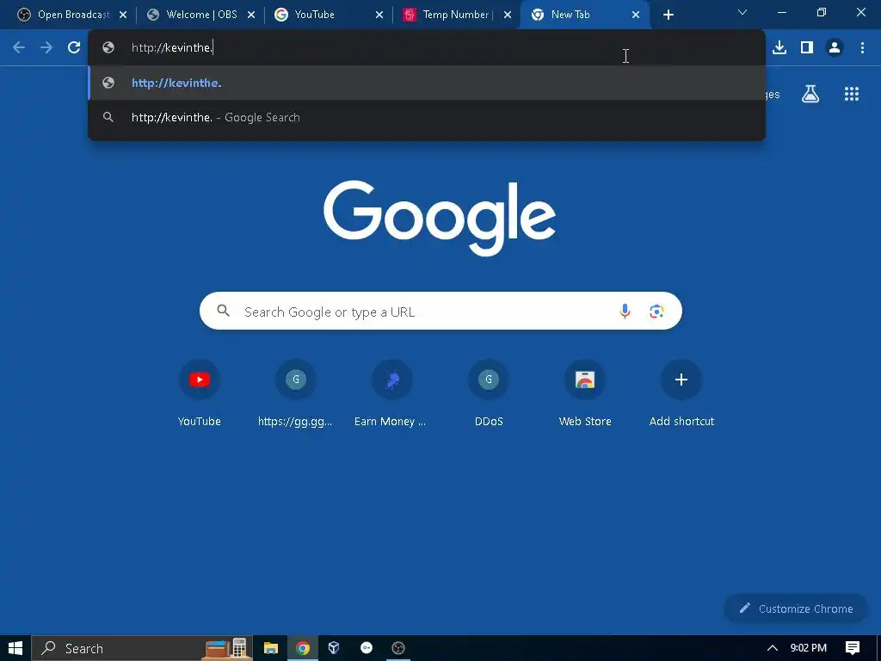
Task: Select the http://kevinthe. Google Search suggestion
Action: (427, 117)
